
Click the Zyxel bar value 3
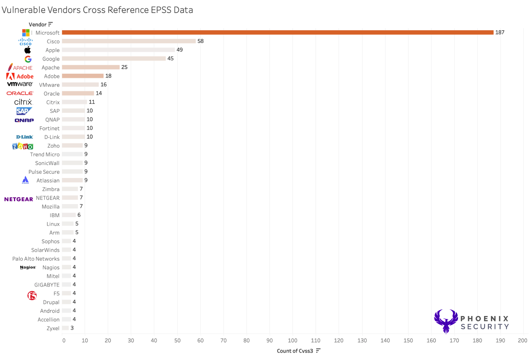tap(72, 328)
